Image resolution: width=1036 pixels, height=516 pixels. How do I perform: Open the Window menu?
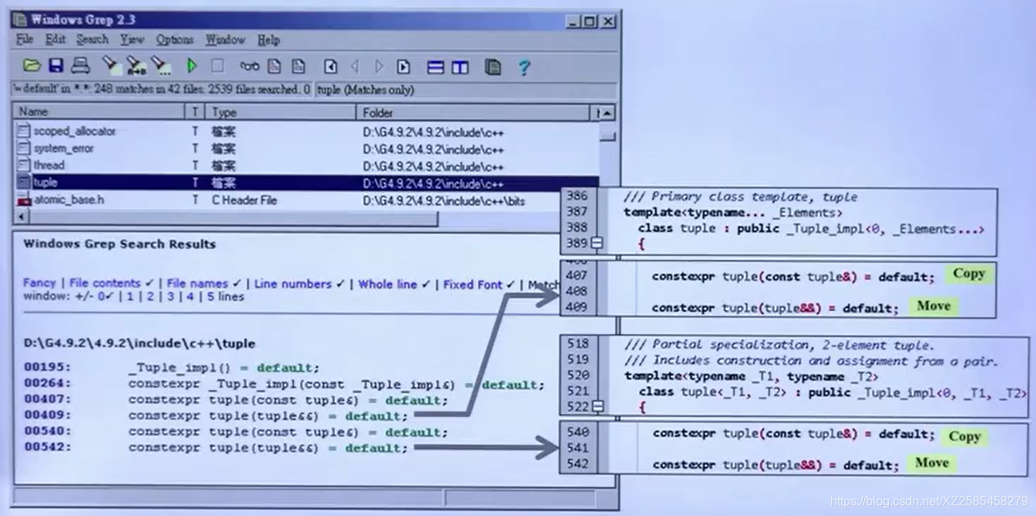225,39
